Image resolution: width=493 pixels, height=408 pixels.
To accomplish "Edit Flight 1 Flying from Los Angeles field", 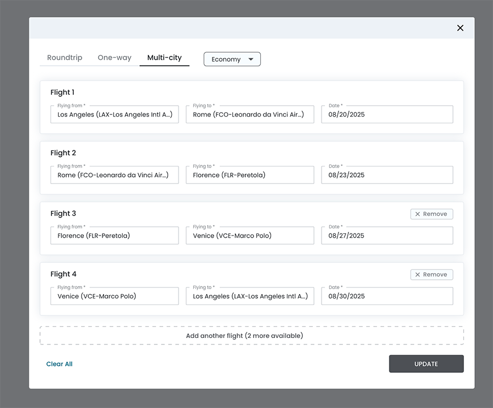I will [114, 114].
